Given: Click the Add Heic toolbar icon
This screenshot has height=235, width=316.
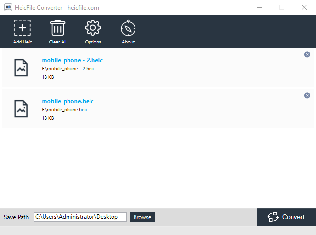Looking at the screenshot, I should (23, 28).
